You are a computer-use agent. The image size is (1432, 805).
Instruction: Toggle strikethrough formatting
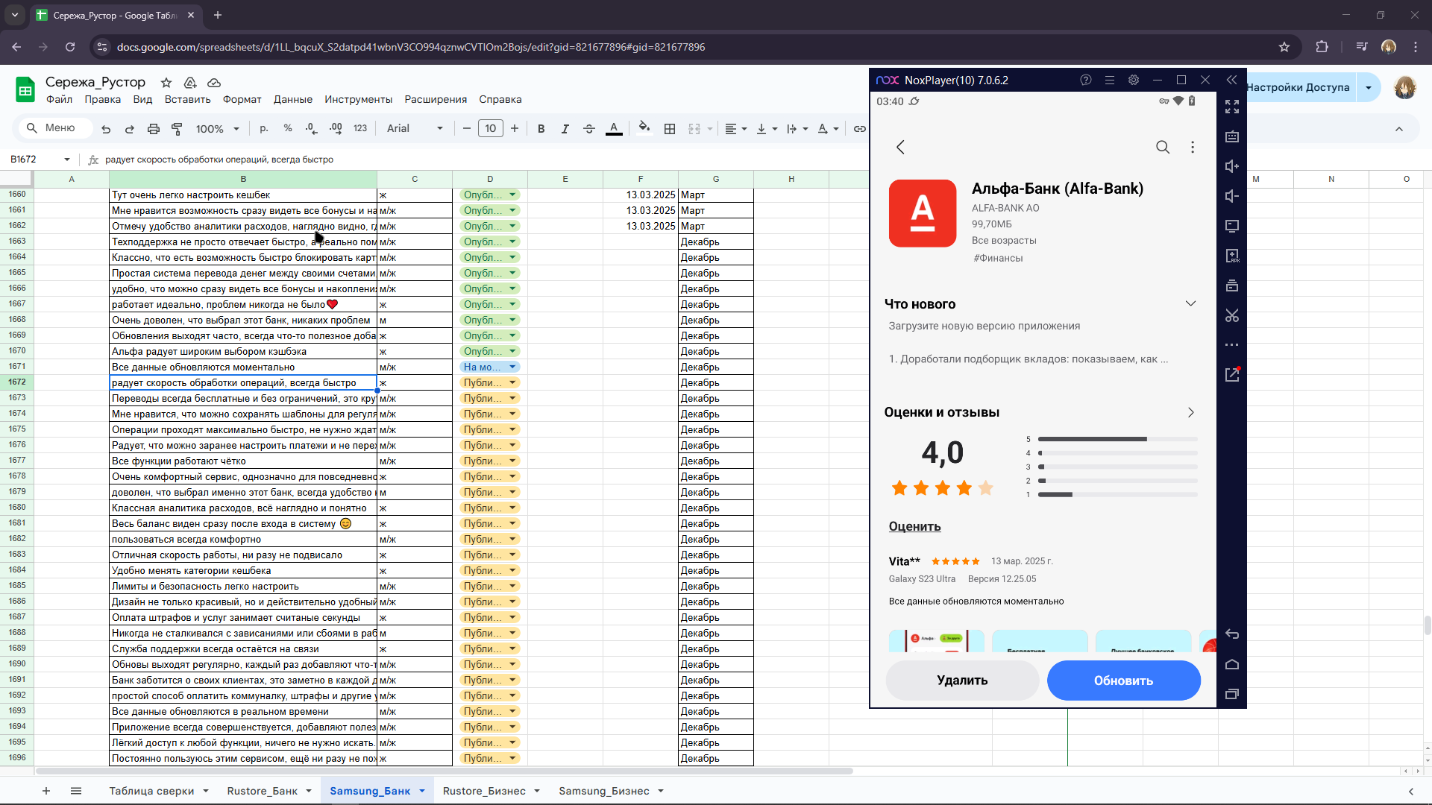coord(589,129)
